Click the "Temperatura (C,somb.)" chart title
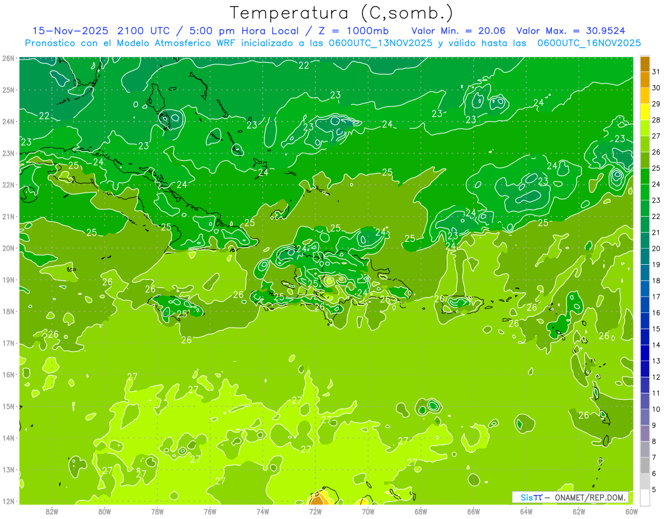This screenshot has width=671, height=519. tap(342, 13)
